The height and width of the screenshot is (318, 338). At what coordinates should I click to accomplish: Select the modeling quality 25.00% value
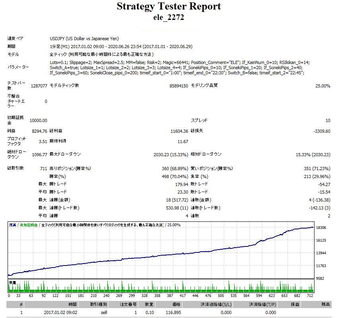pyautogui.click(x=323, y=86)
